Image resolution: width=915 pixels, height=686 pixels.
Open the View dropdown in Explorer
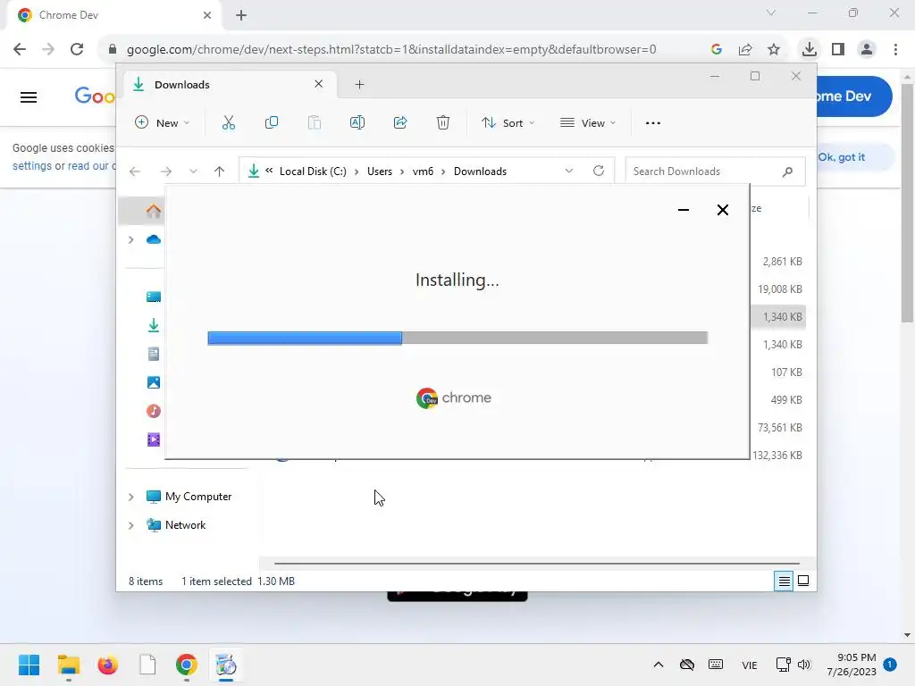click(x=588, y=123)
